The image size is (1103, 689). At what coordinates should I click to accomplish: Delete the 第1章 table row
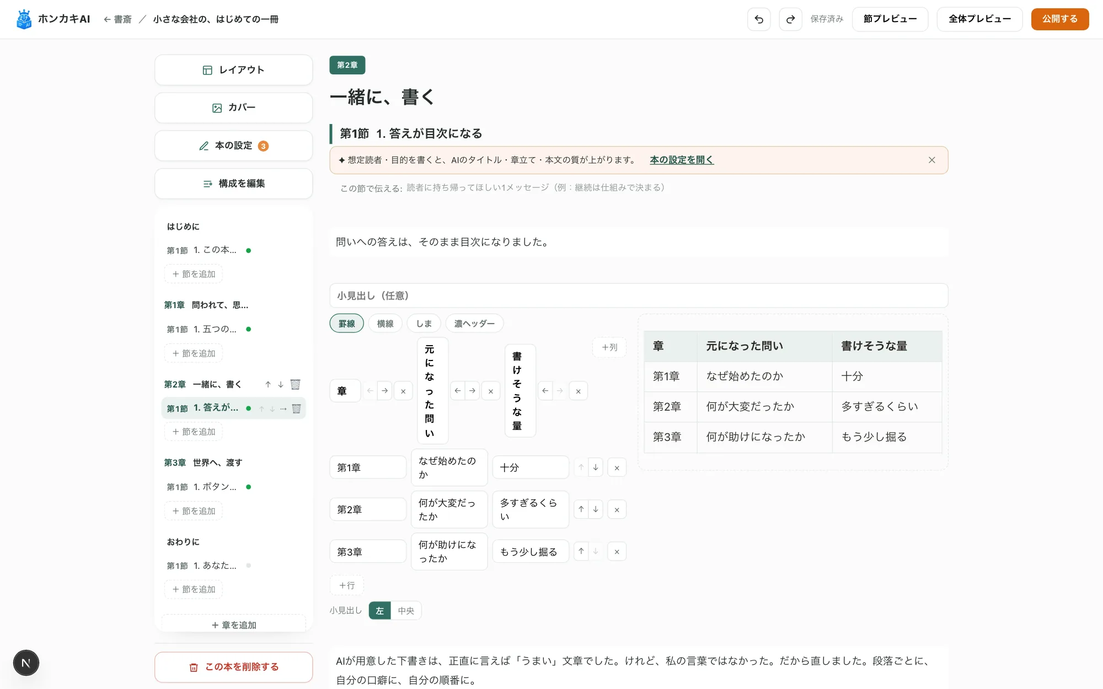click(617, 467)
